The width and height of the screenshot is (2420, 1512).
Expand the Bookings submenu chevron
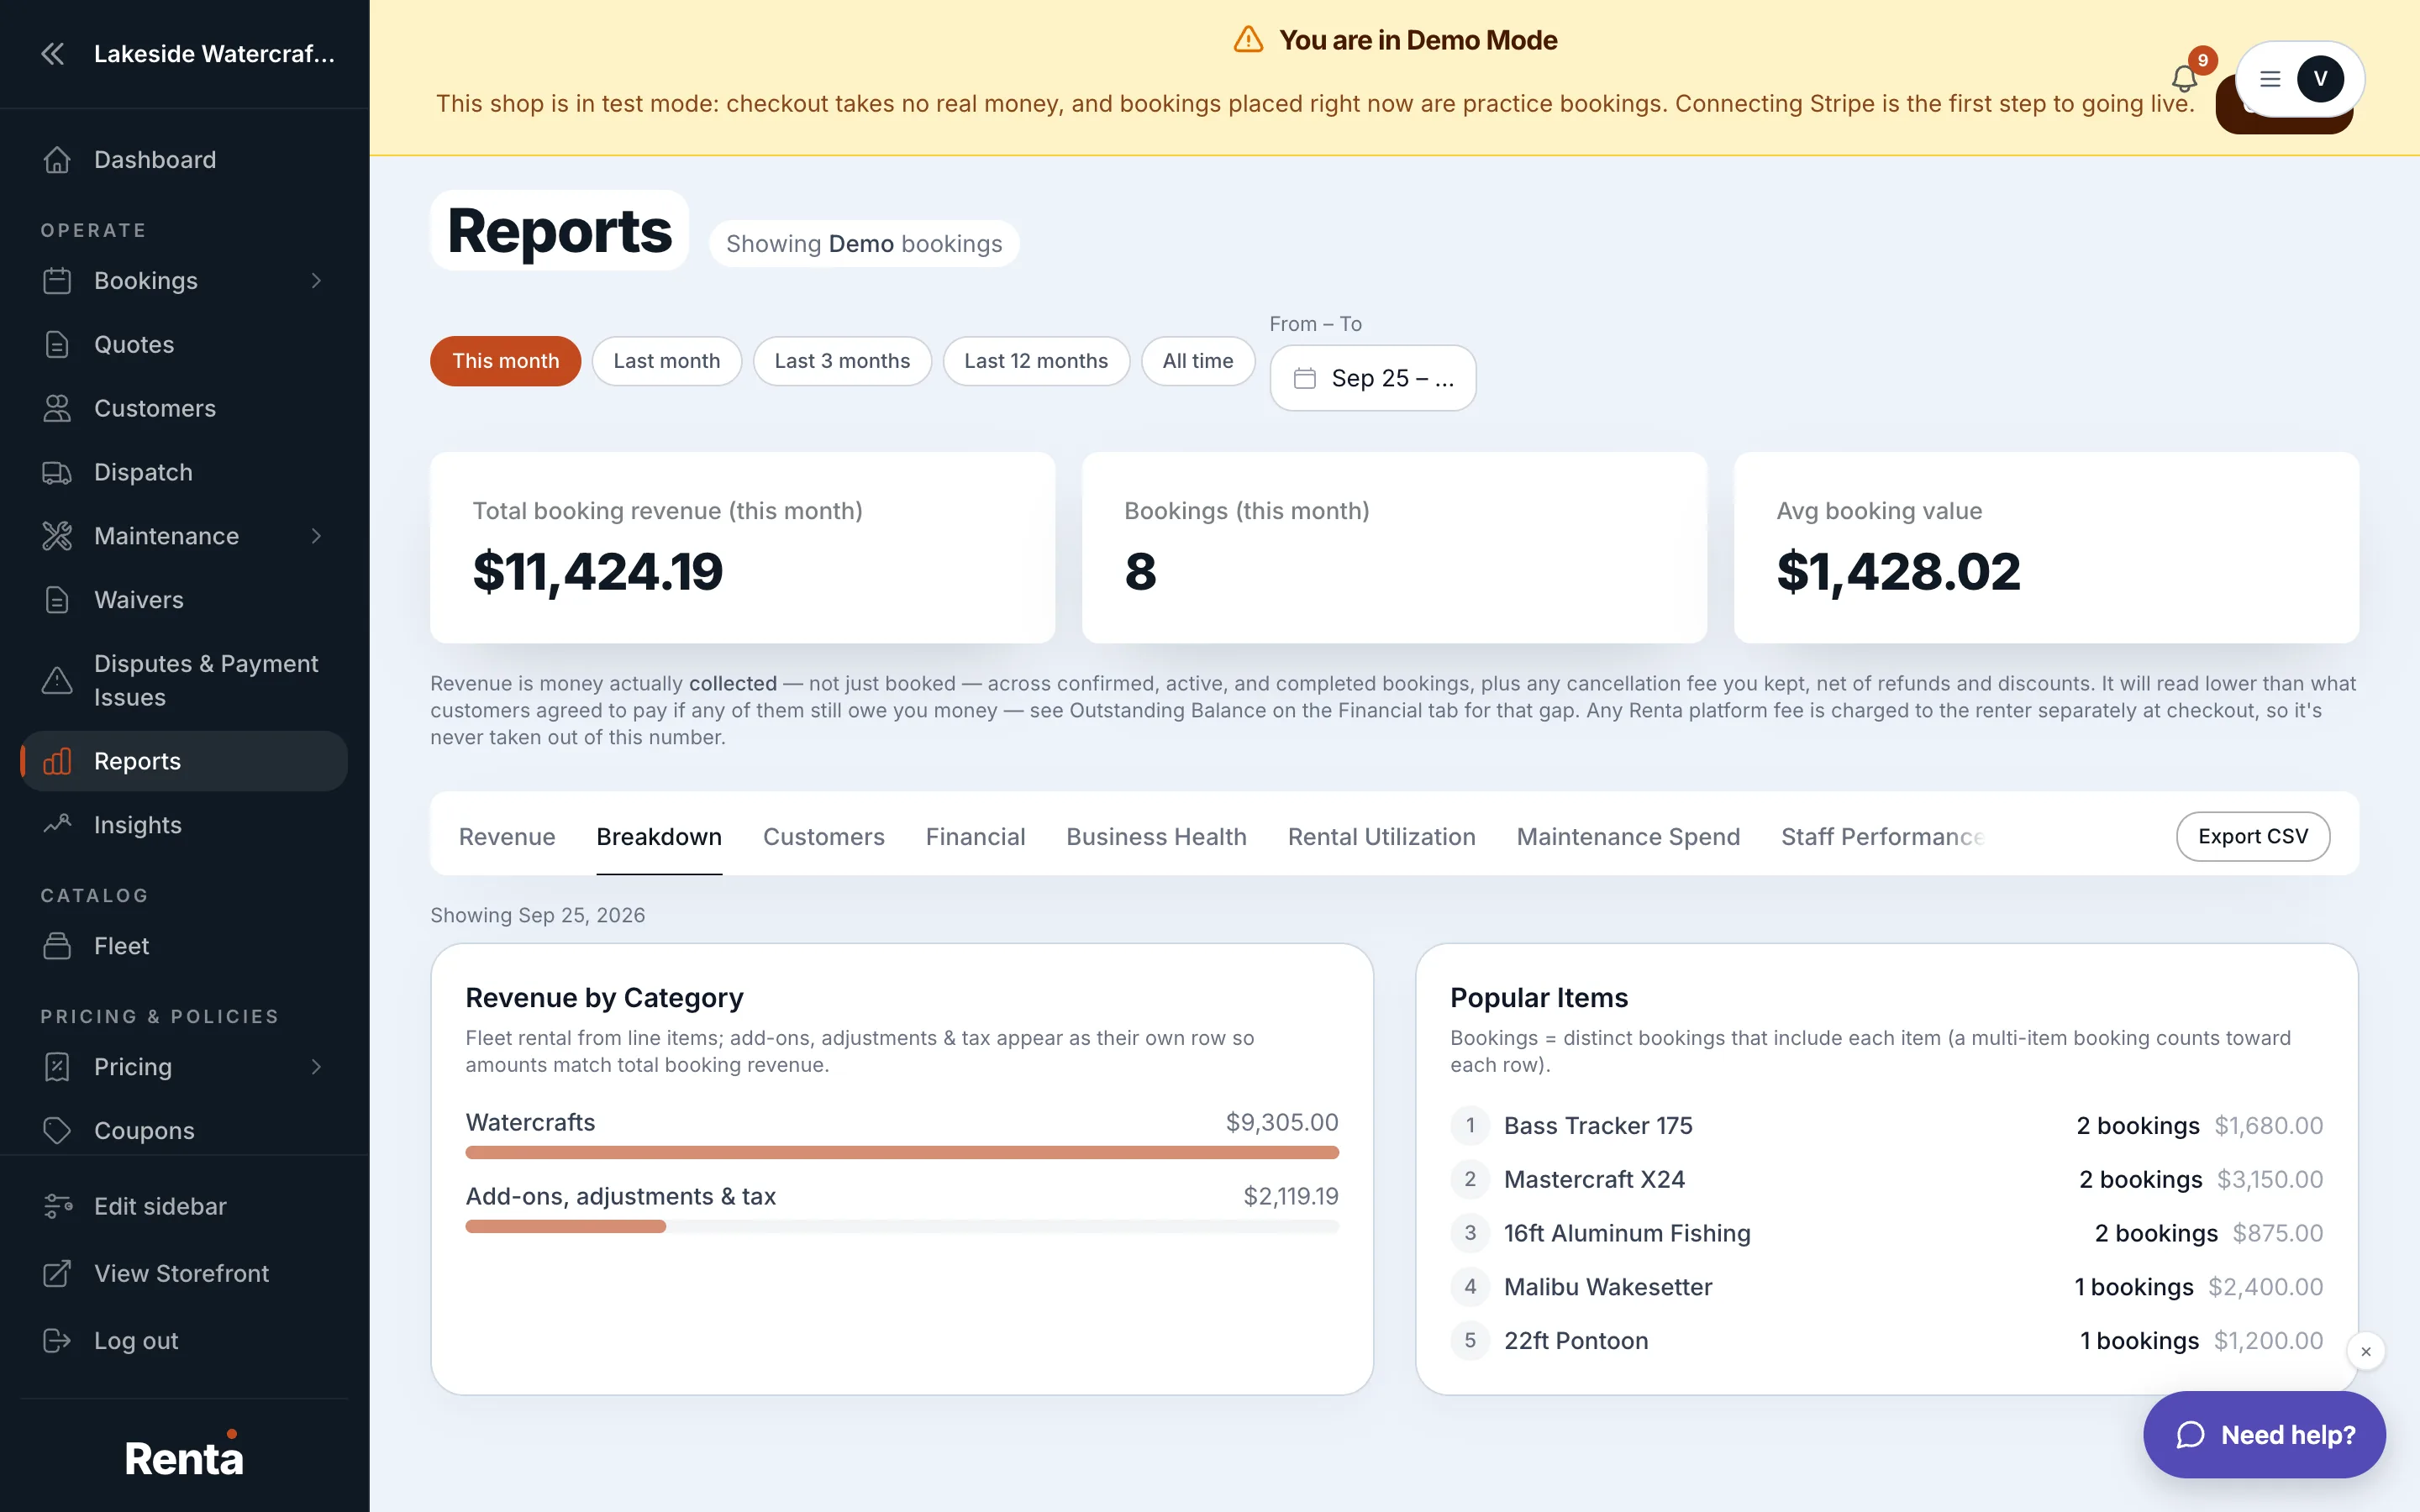pos(316,281)
